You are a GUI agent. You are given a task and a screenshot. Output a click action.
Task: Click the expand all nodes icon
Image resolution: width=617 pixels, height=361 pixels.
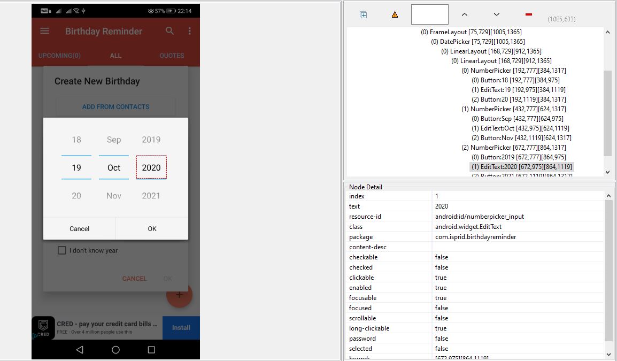pyautogui.click(x=364, y=15)
